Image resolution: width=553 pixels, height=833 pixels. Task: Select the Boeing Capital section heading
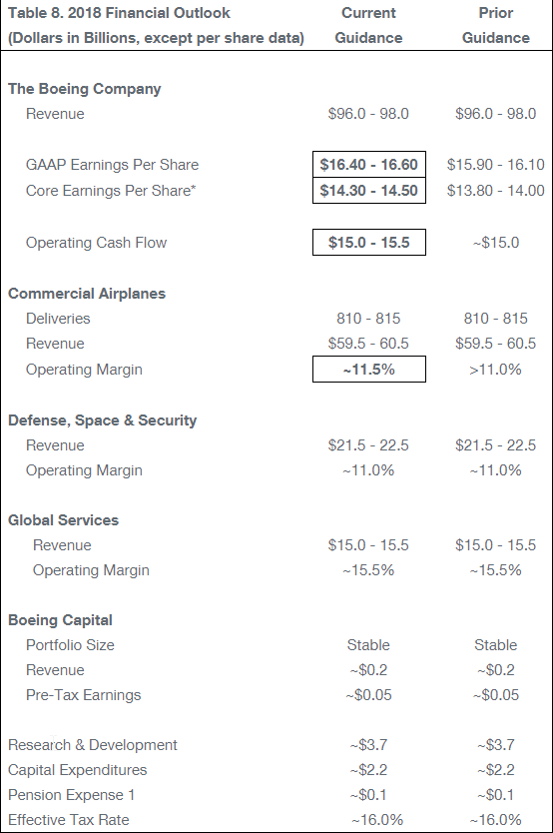(x=60, y=620)
